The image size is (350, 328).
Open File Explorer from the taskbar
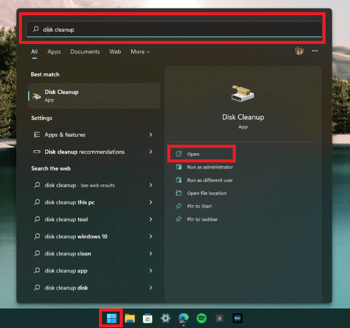click(129, 318)
